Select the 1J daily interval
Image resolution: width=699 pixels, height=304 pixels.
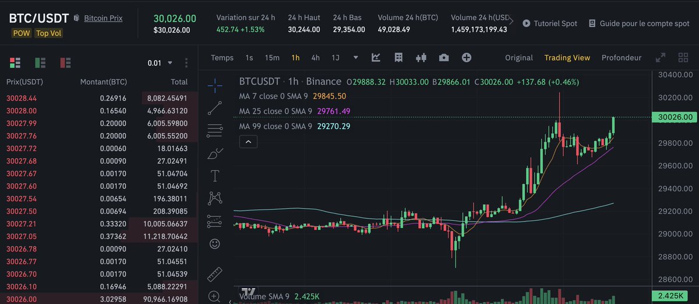coord(336,58)
